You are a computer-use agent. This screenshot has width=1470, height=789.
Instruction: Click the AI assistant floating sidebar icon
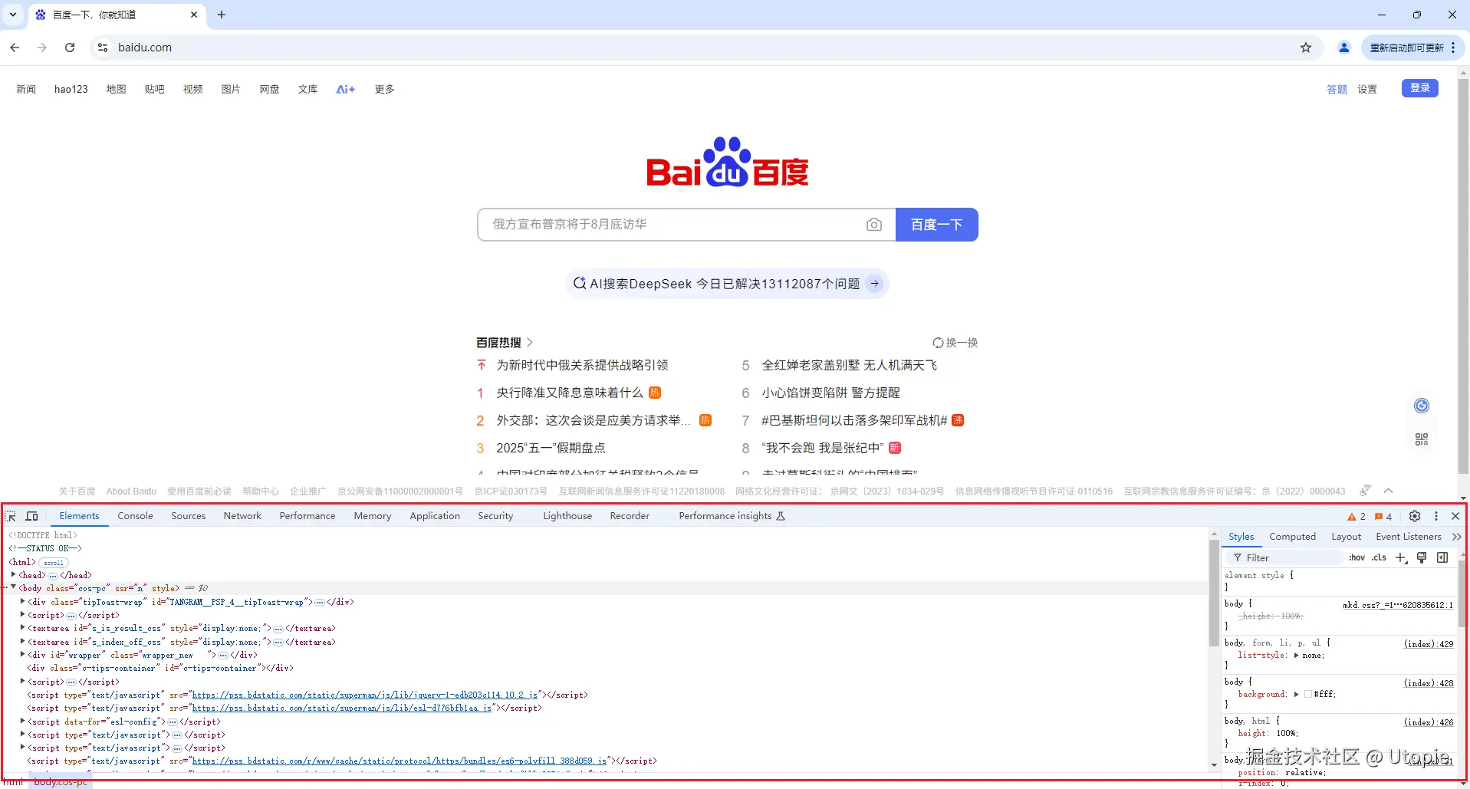coord(1422,406)
